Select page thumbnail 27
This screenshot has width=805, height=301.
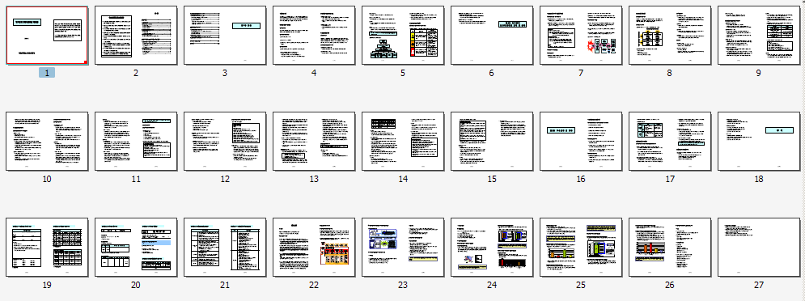tap(759, 247)
